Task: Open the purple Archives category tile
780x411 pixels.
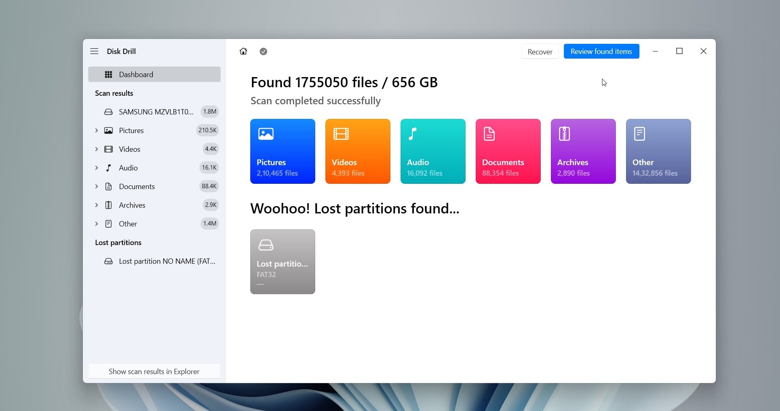Action: (x=583, y=151)
